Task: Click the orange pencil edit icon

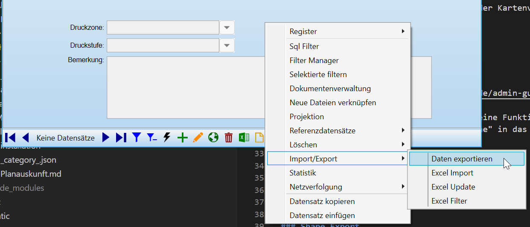Action: (x=198, y=138)
